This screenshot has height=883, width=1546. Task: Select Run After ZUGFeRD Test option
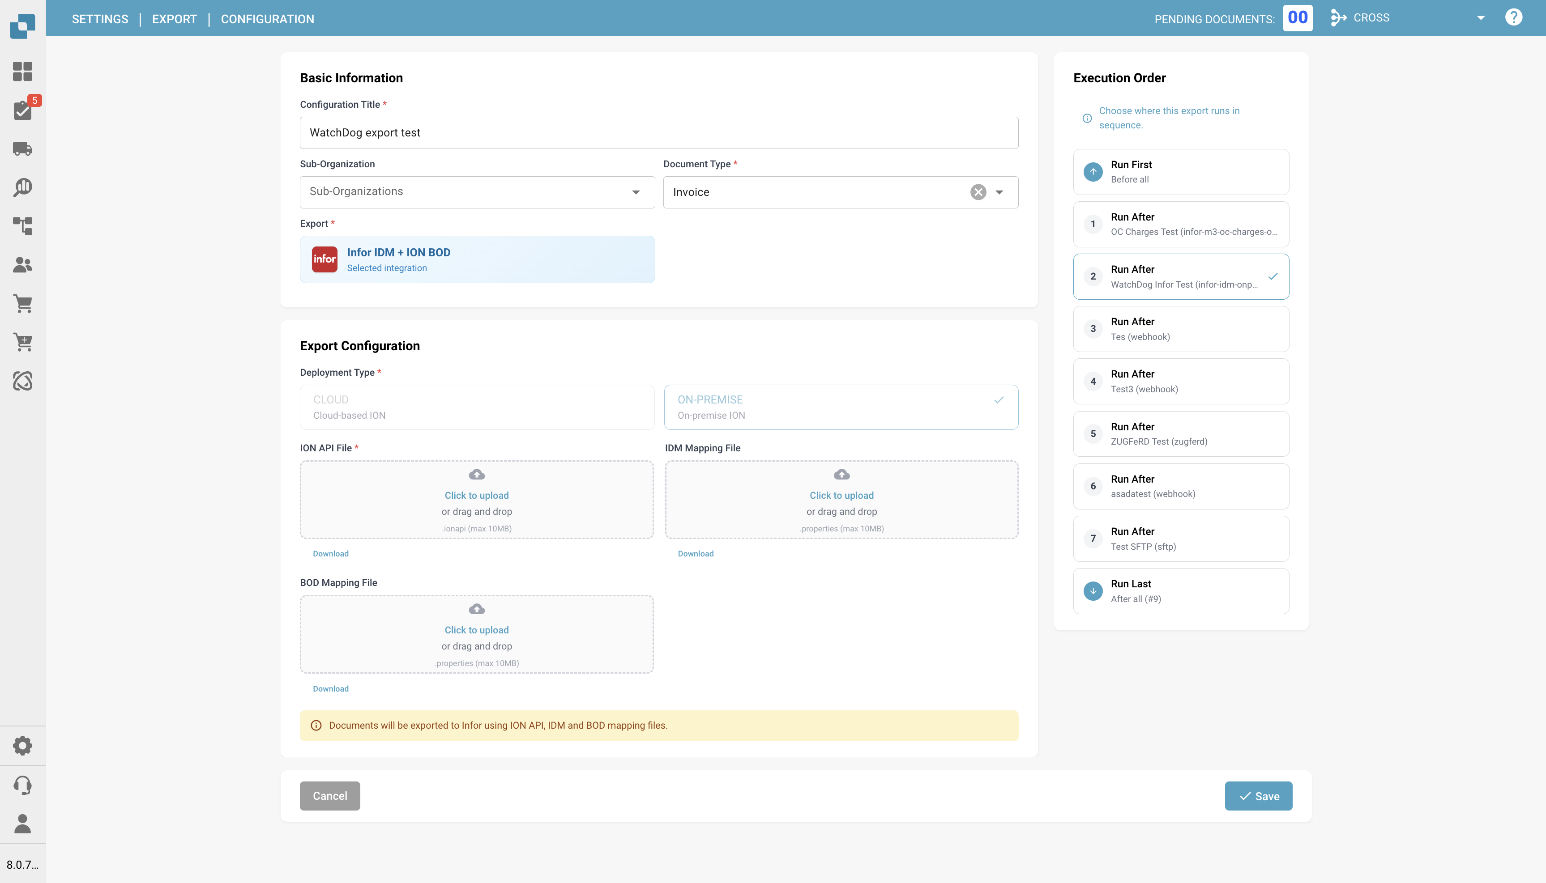[x=1181, y=434]
